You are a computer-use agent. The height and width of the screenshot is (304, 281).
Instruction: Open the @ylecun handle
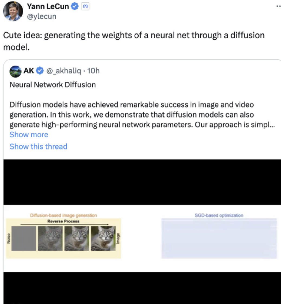41,16
